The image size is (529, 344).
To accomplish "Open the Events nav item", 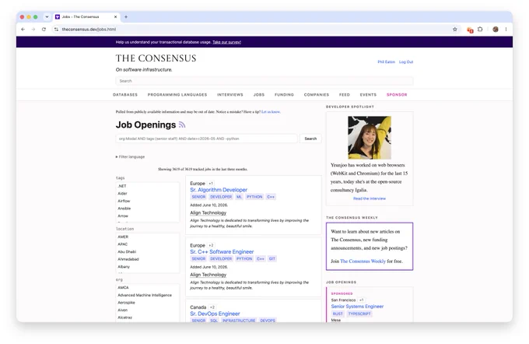I will [x=368, y=95].
